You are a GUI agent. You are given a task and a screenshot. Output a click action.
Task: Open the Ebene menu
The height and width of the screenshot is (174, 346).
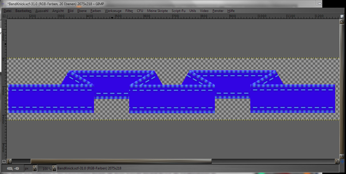(x=82, y=11)
